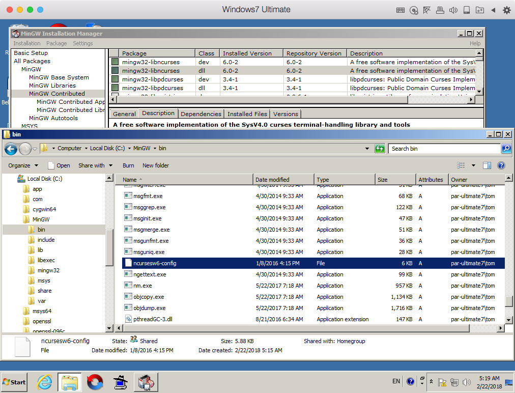Expand the address bar history dropdown

tap(367, 149)
